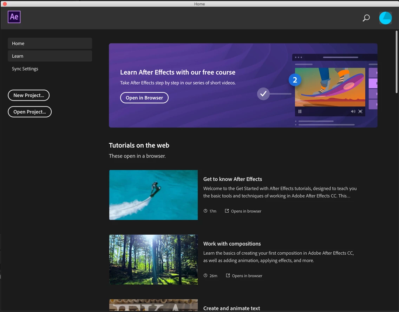Select Home in the sidebar
The width and height of the screenshot is (399, 312).
50,44
